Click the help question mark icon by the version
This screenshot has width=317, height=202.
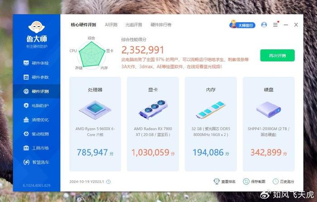pos(108,182)
